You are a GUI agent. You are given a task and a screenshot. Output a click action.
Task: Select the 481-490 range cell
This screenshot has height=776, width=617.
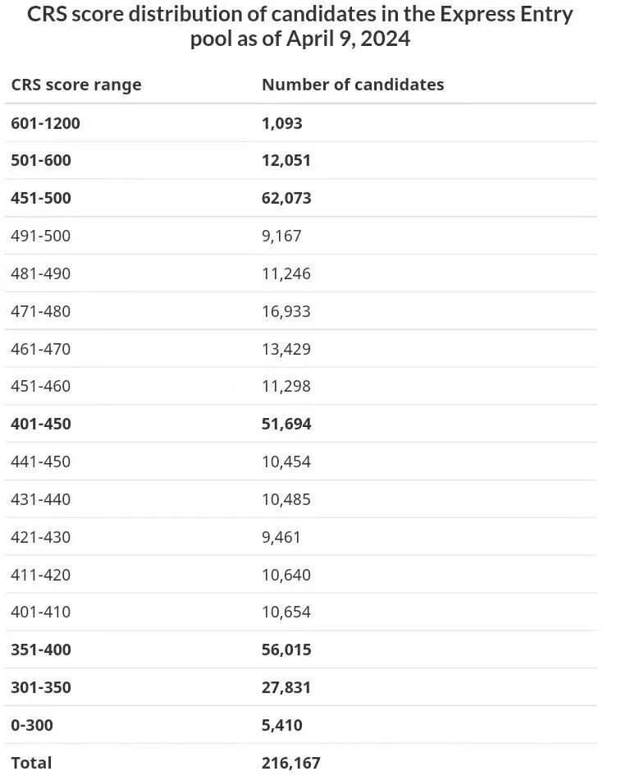coord(40,273)
